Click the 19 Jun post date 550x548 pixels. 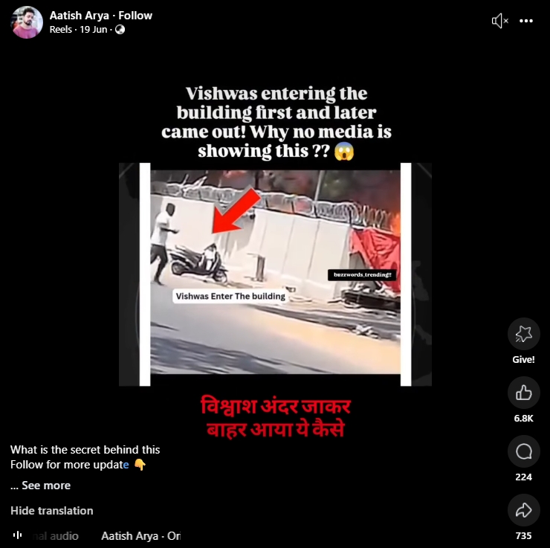pos(94,30)
